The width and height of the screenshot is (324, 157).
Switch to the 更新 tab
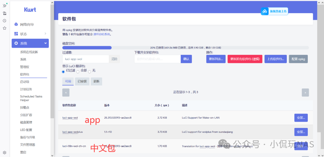pos(97,81)
